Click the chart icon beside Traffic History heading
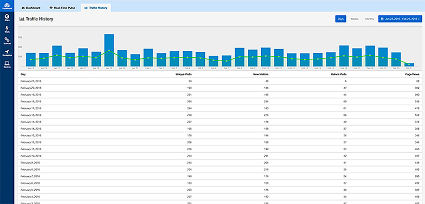Viewport: 425px width, 204px height. [22, 19]
